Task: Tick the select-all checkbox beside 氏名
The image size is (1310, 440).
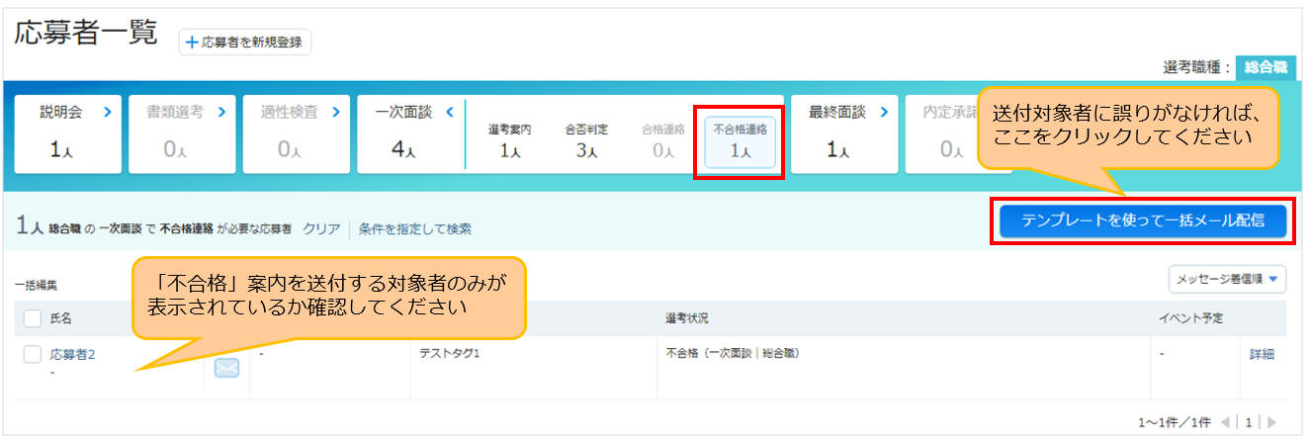Action: (x=33, y=318)
